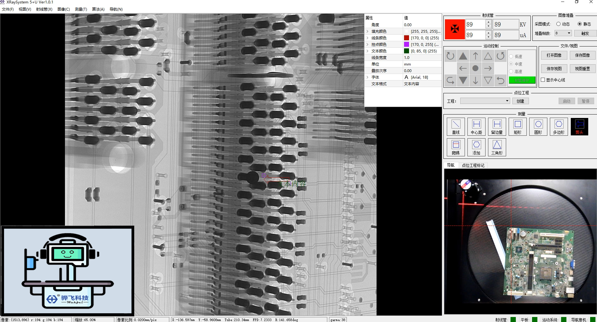The width and height of the screenshot is (597, 322).
Task: Expand the 控点颜色 property row
Action: coord(368,44)
